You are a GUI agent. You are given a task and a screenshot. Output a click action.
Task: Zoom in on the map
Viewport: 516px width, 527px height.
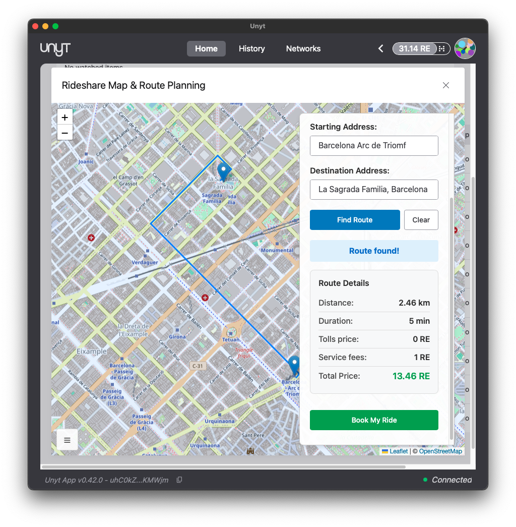tap(64, 117)
